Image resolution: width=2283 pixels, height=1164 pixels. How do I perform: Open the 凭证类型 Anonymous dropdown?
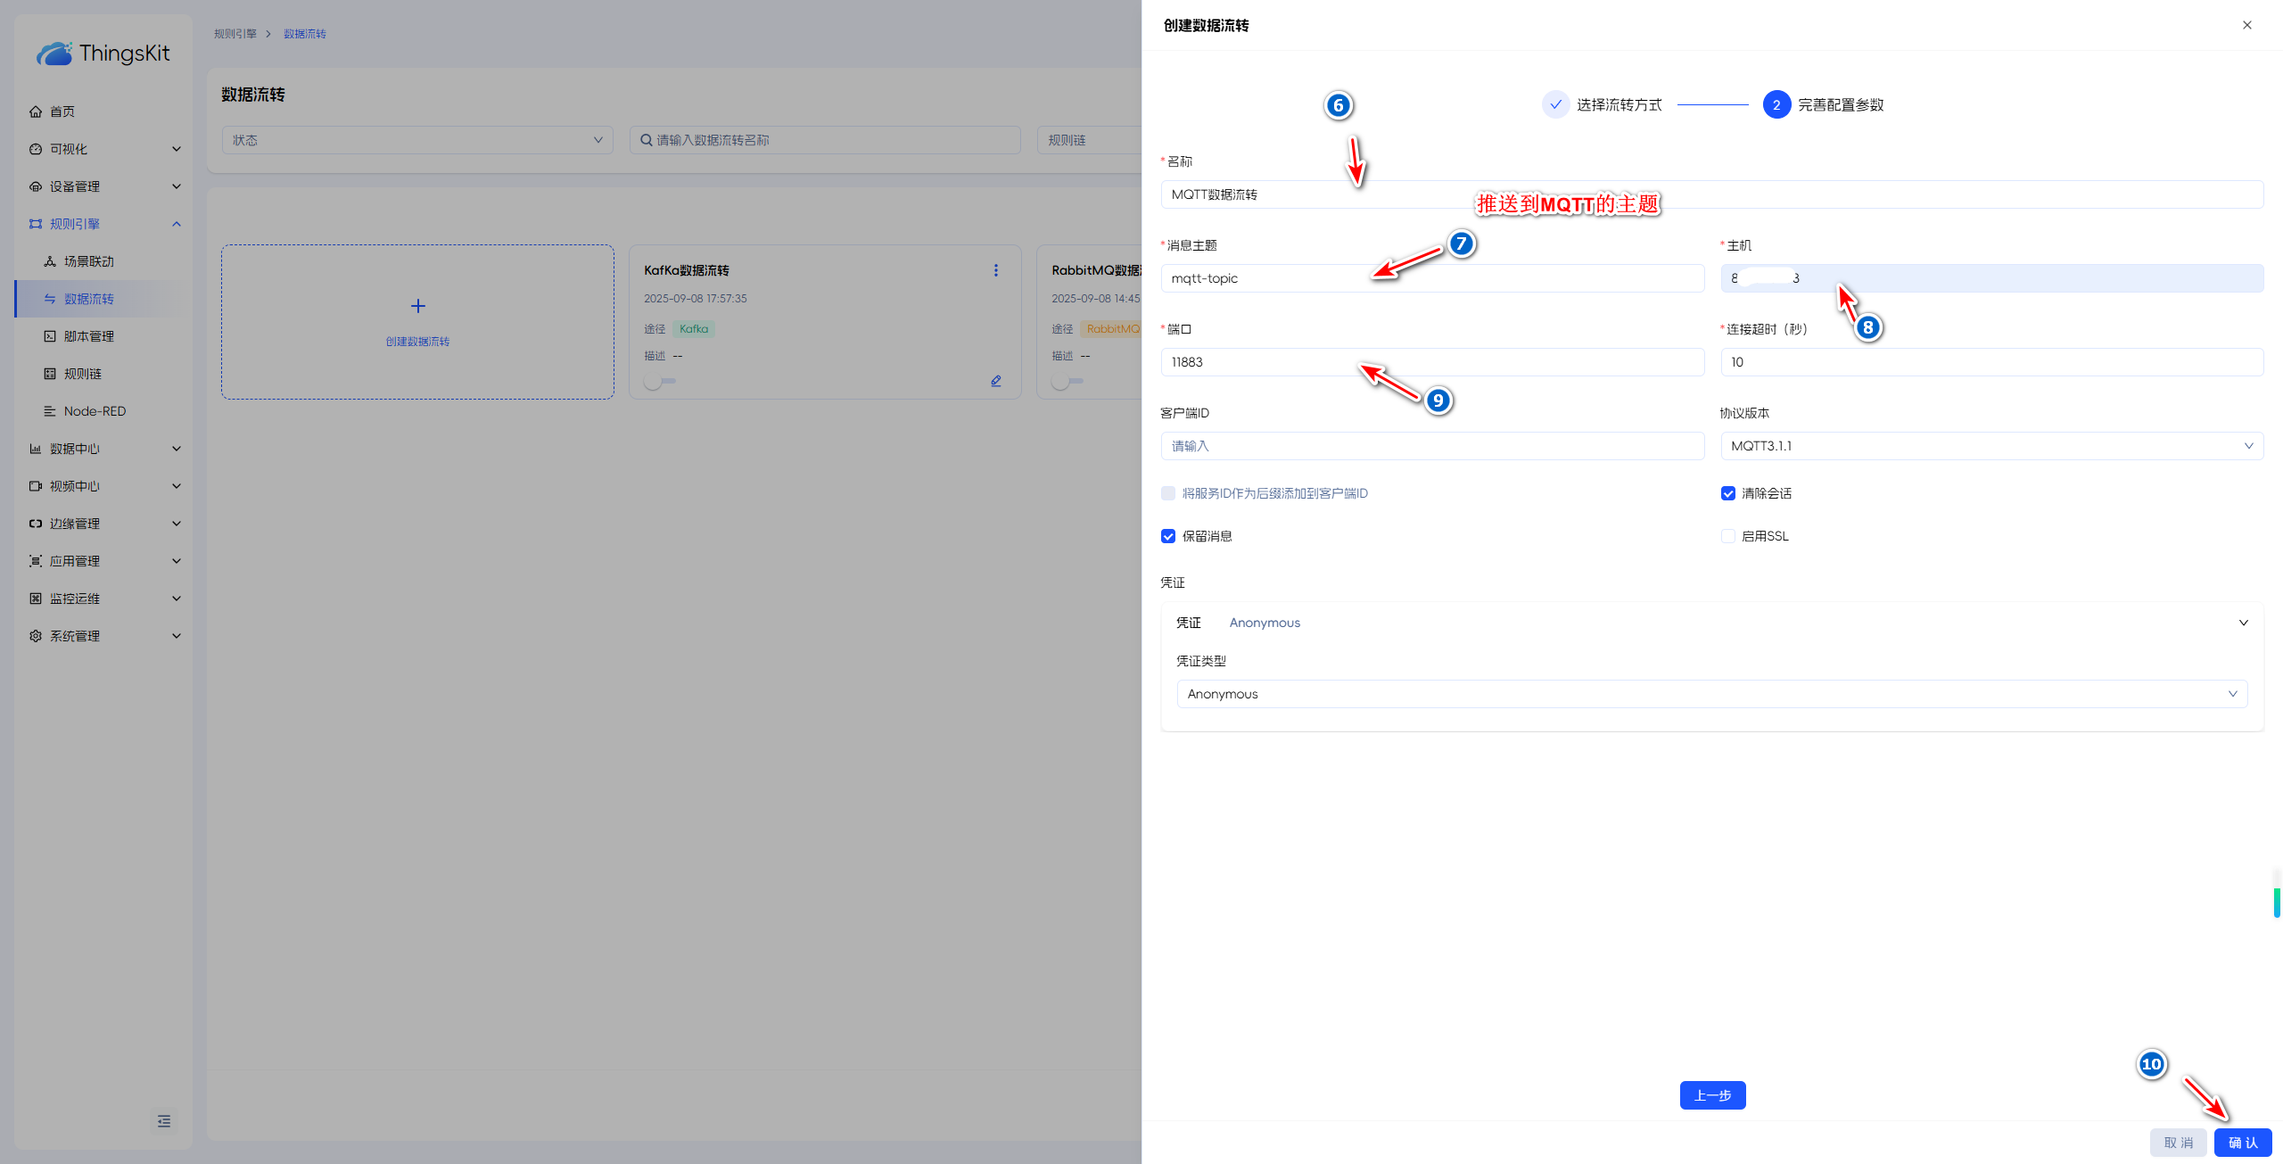point(1711,694)
